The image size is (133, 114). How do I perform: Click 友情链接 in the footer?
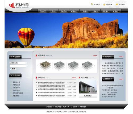[83, 107]
